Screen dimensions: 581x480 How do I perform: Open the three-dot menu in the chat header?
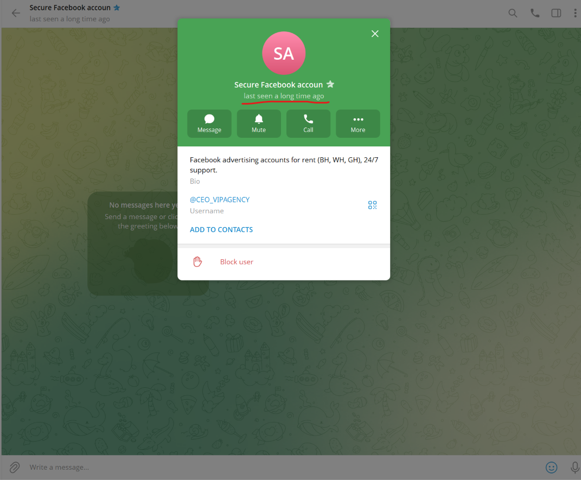click(x=575, y=14)
